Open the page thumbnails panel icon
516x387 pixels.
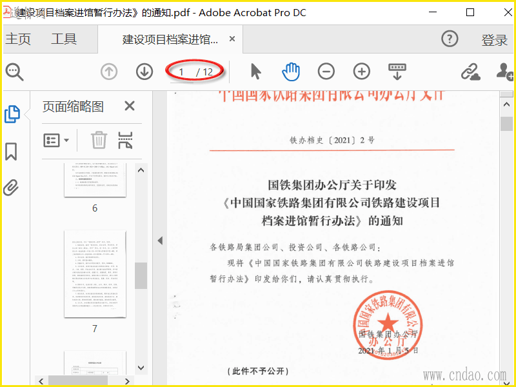[12, 114]
